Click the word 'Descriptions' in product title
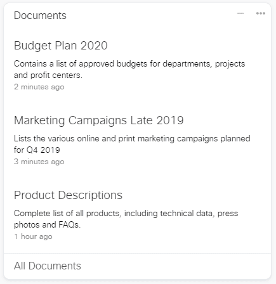The width and height of the screenshot is (276, 284). point(90,195)
